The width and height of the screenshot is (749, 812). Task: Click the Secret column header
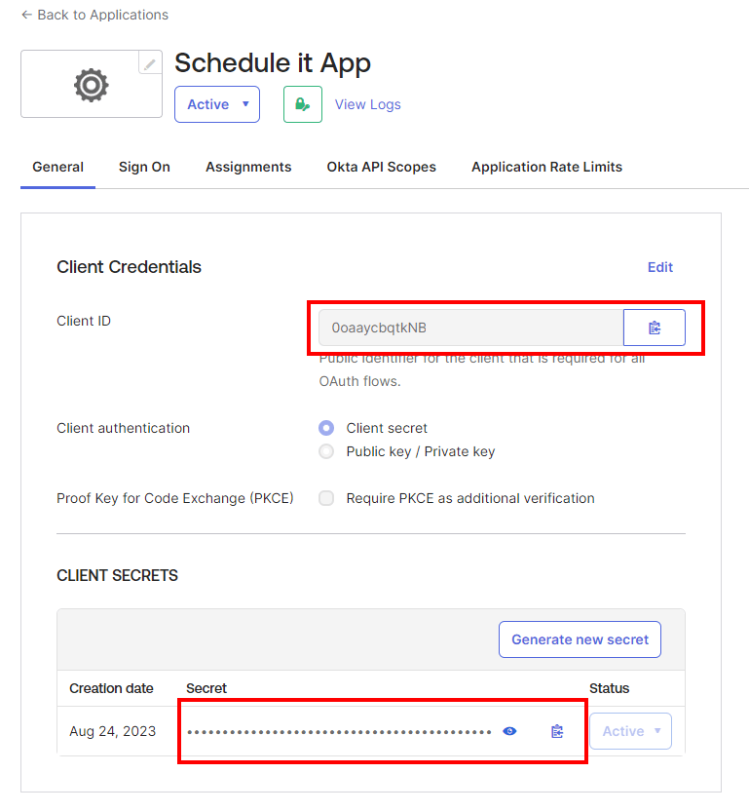point(206,688)
